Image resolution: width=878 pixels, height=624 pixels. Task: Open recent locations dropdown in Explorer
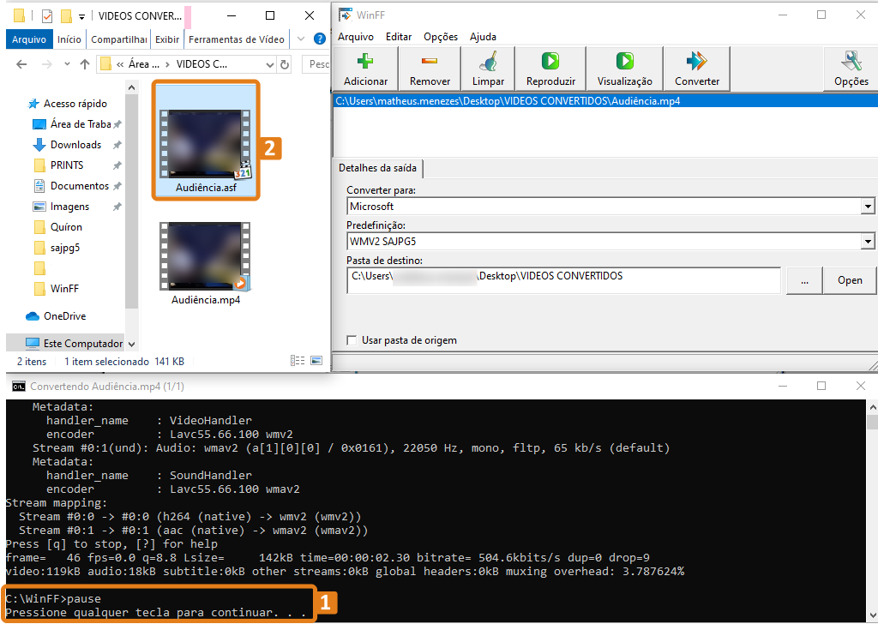[67, 64]
